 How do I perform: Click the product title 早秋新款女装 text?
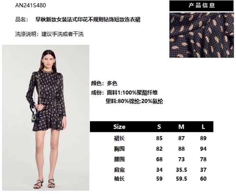click(x=88, y=20)
